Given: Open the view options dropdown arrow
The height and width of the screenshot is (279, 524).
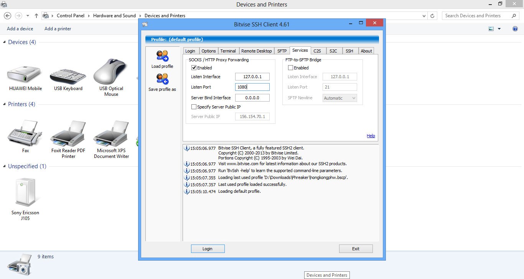Looking at the screenshot, I should click(x=499, y=29).
